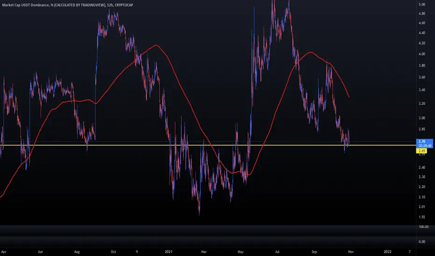Viewport: 435px width, 256px height.
Task: Click the Nov label on time axis
Action: tap(351, 252)
